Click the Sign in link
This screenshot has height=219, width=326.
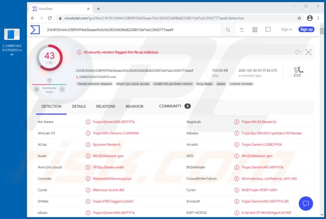click(286, 29)
